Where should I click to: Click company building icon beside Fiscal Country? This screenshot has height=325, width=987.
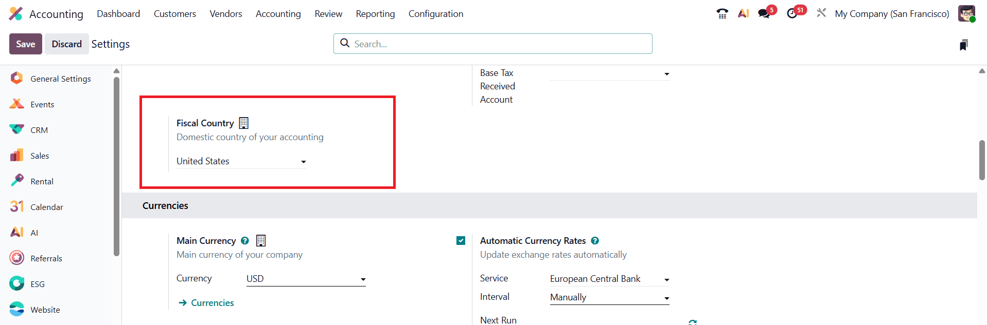244,123
